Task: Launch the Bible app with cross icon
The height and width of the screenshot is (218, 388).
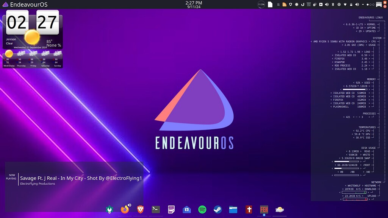Action: 249,209
